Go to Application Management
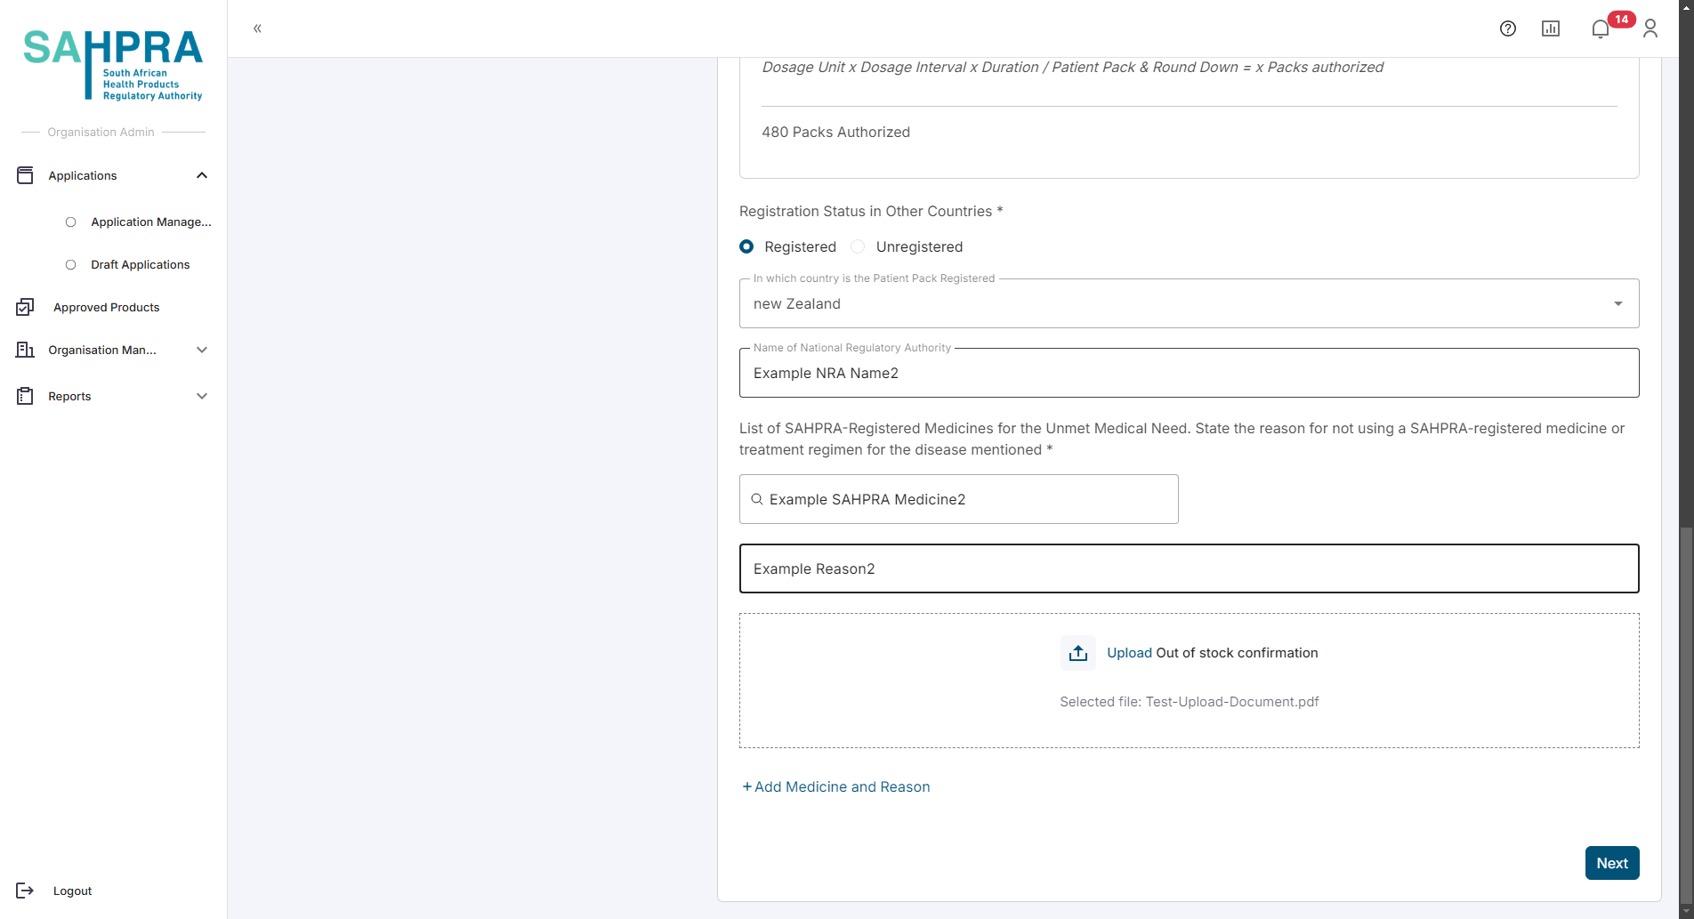The height and width of the screenshot is (919, 1694). pos(150,222)
